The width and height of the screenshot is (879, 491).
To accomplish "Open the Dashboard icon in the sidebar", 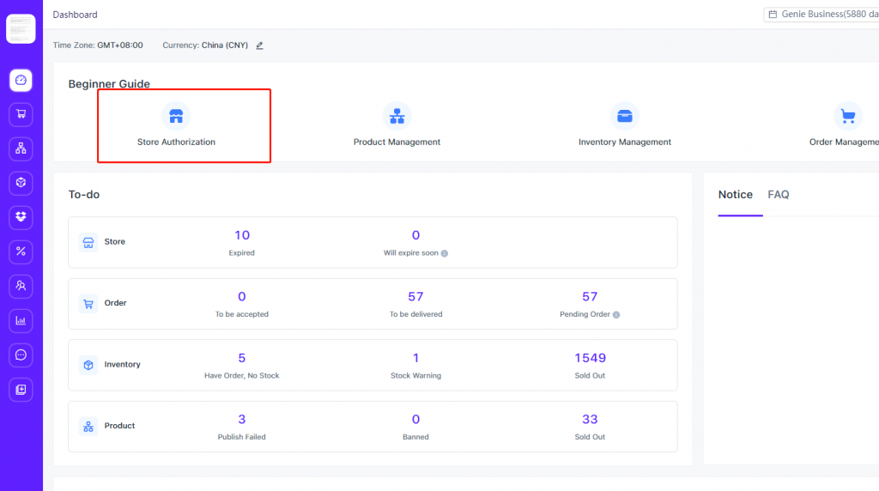I will pos(21,80).
